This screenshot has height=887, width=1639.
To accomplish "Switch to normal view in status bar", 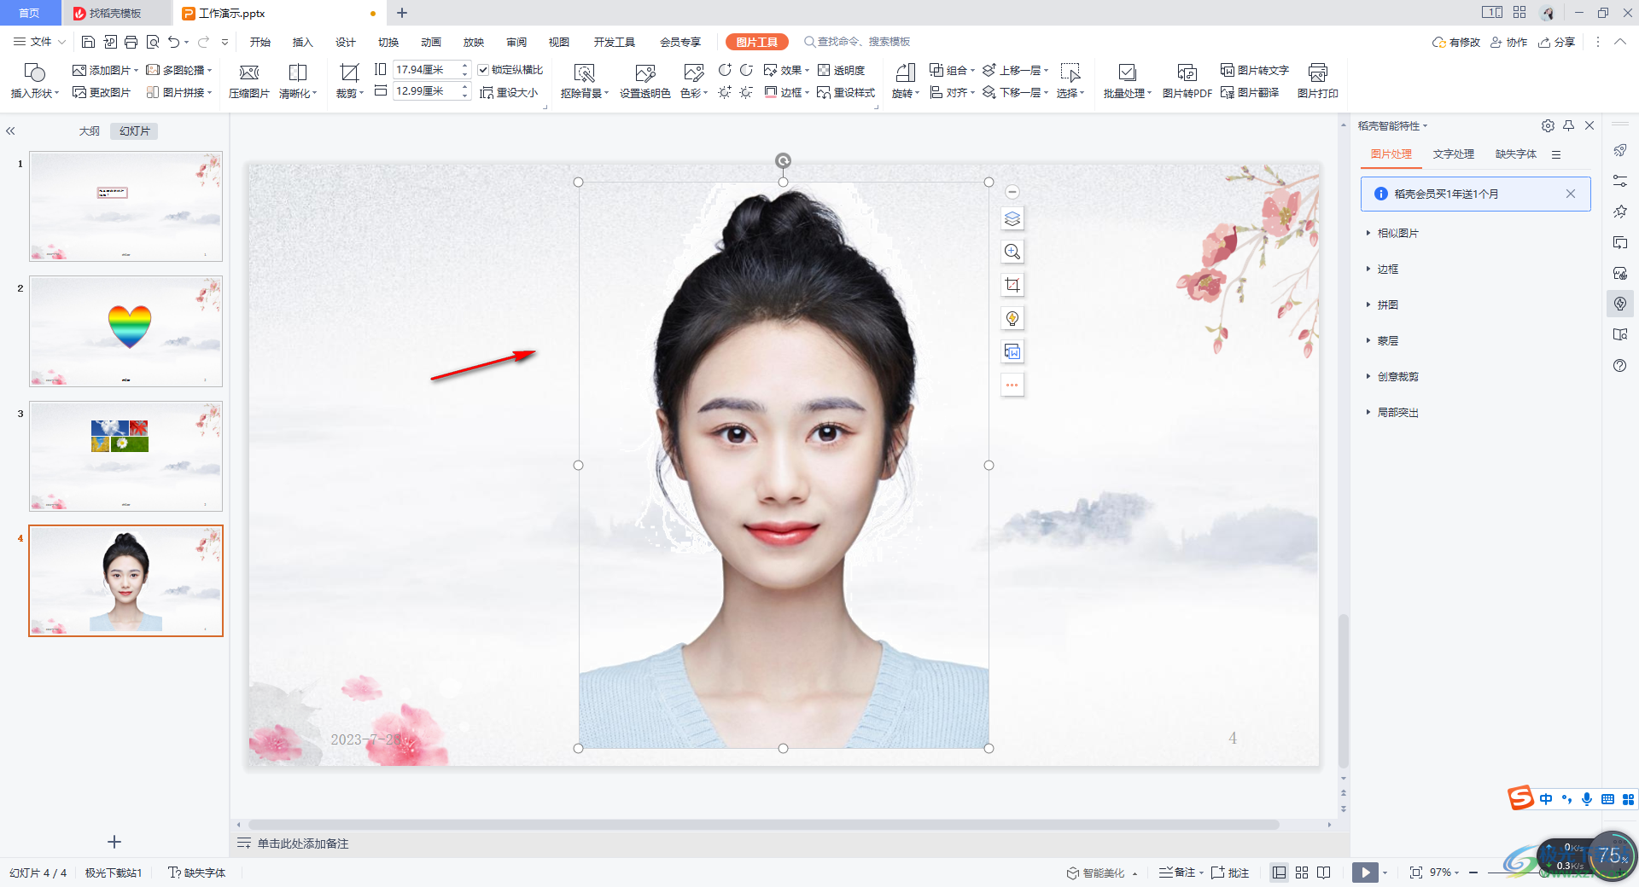I will pyautogui.click(x=1279, y=873).
